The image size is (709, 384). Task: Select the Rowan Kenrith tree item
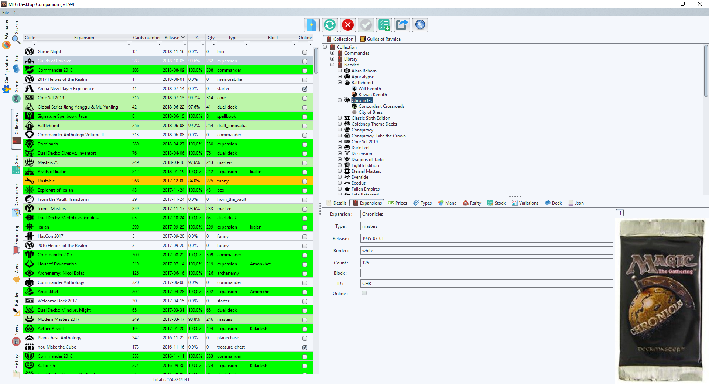tap(373, 94)
